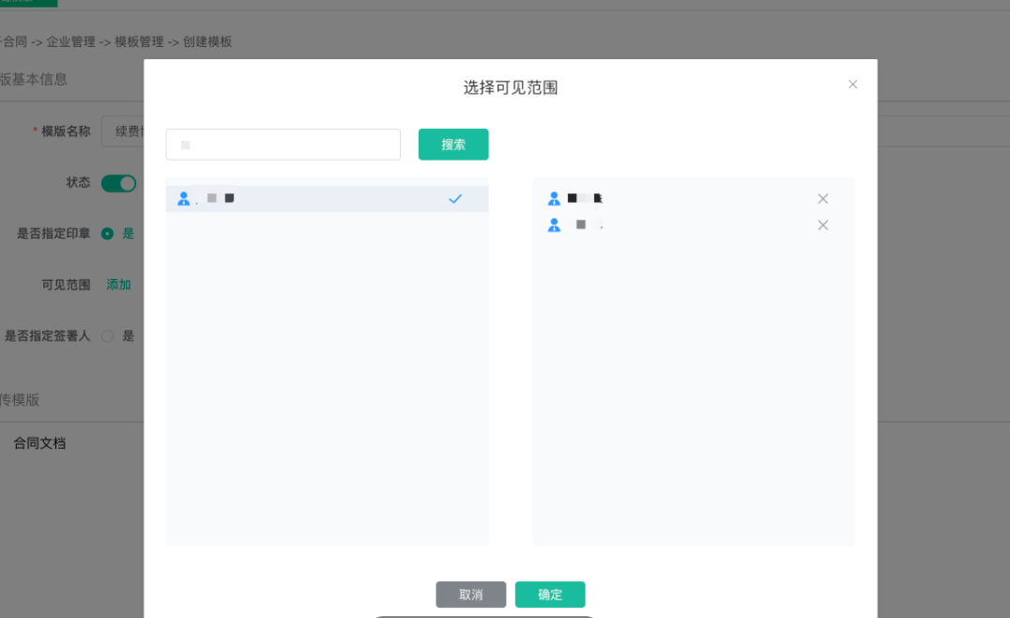Click the user avatar icon in the left list
The height and width of the screenshot is (618, 1010).
(184, 198)
